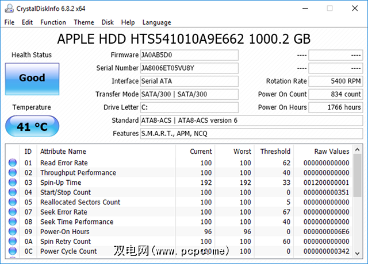Click the CrystalDiskInfo app icon in title bar

click(x=9, y=9)
